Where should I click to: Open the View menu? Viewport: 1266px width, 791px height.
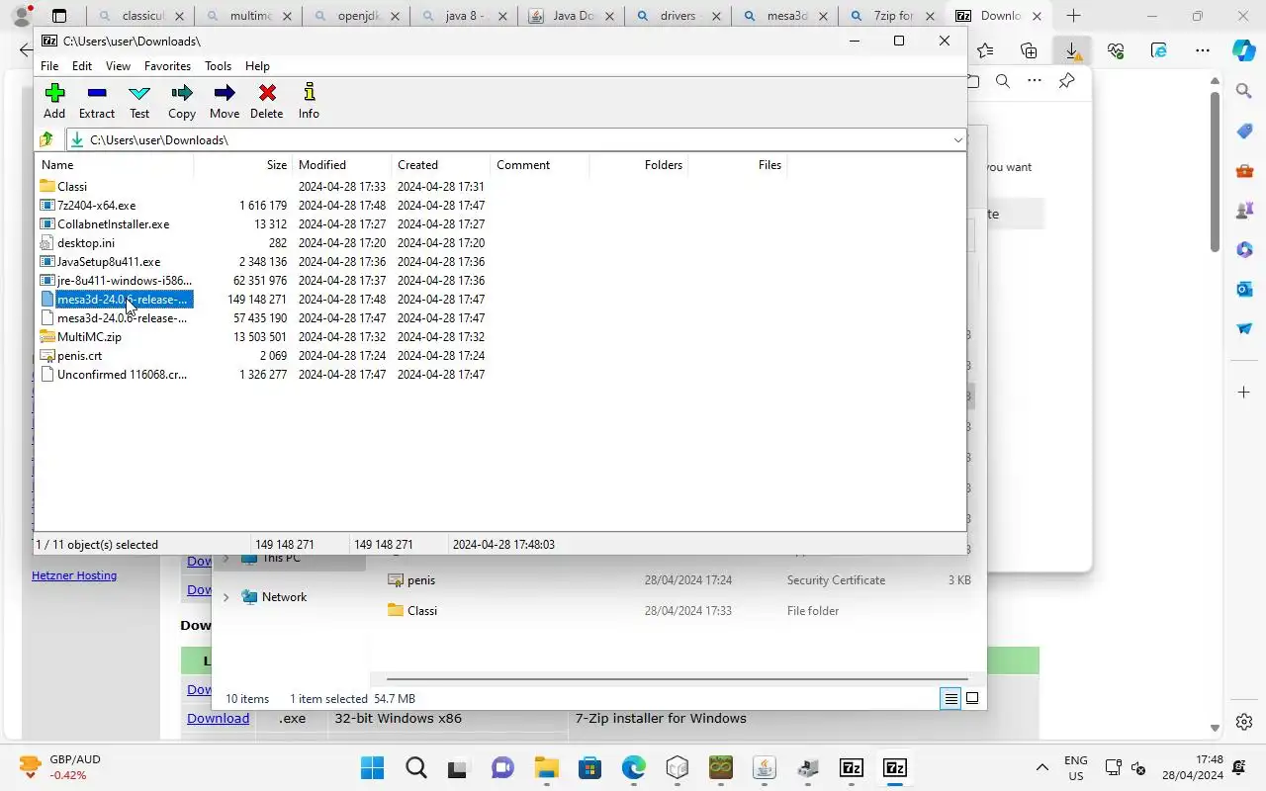(x=118, y=66)
